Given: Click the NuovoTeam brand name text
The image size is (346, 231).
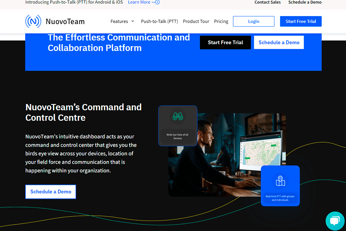Looking at the screenshot, I should [x=65, y=21].
